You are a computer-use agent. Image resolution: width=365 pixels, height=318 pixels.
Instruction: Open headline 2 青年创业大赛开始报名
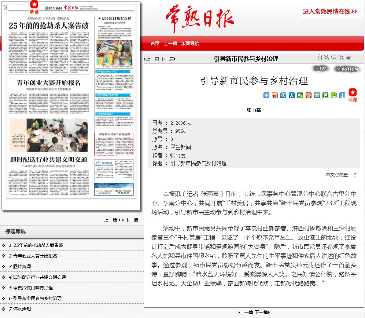point(35,256)
